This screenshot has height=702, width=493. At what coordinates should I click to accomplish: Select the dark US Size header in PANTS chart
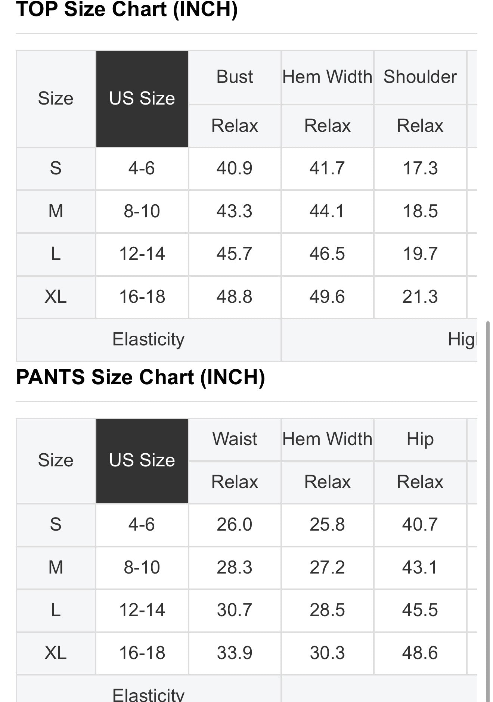pyautogui.click(x=142, y=460)
